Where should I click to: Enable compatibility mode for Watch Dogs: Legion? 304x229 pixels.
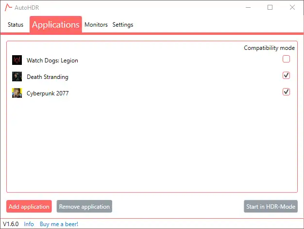click(286, 59)
